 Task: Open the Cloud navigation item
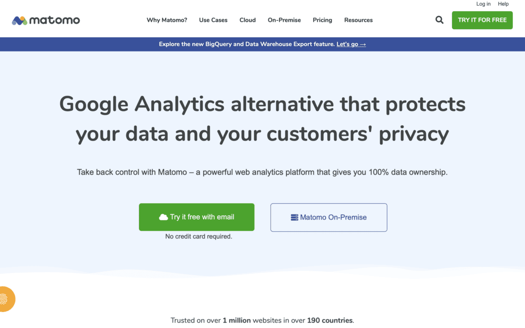pyautogui.click(x=247, y=20)
